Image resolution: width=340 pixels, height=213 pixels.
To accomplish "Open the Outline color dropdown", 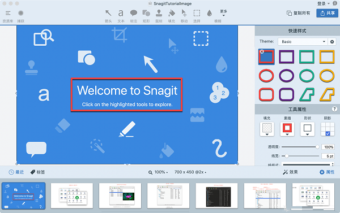I will (x=287, y=129).
